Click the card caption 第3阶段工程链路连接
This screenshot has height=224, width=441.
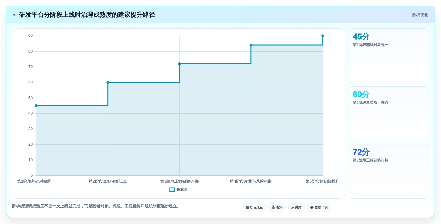pyautogui.click(x=370, y=160)
